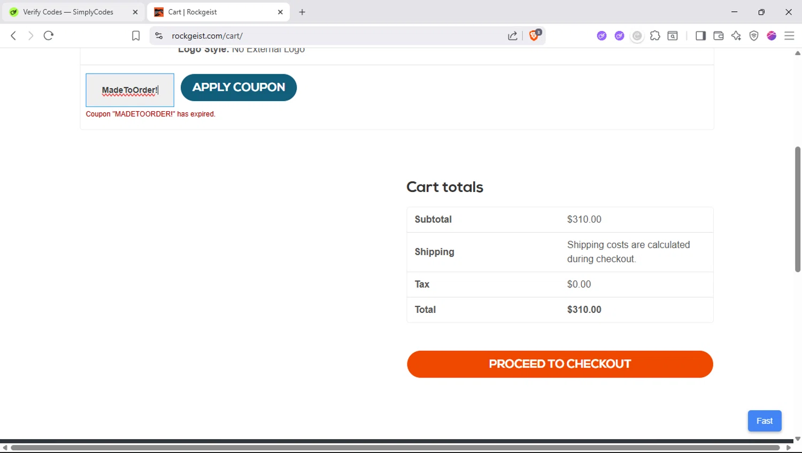The height and width of the screenshot is (453, 802).
Task: Click the Total value $310.00
Action: pyautogui.click(x=584, y=310)
